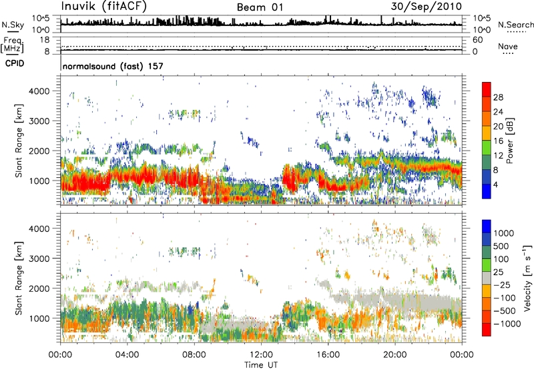Click "2000" on the power panel range axis

click(x=39, y=151)
